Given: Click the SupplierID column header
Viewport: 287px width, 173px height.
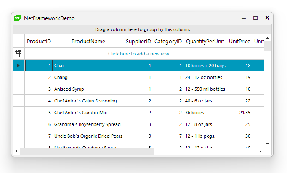Looking at the screenshot, I should 138,42.
